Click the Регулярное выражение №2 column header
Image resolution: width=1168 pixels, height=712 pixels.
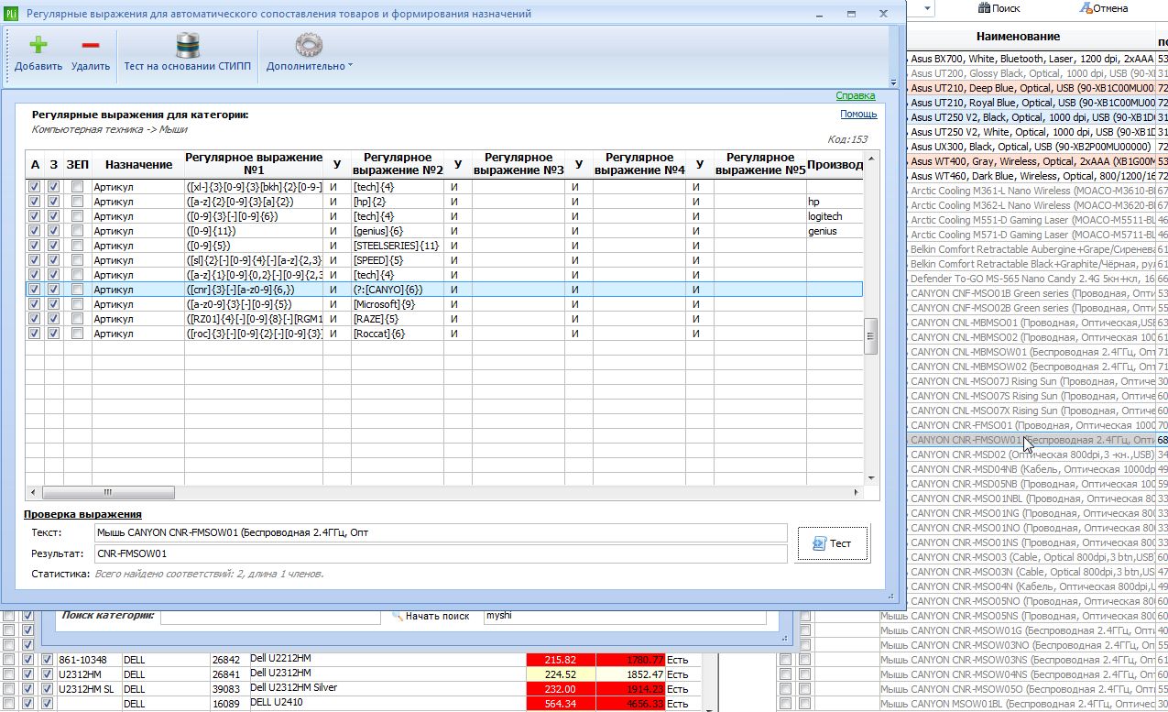(397, 164)
